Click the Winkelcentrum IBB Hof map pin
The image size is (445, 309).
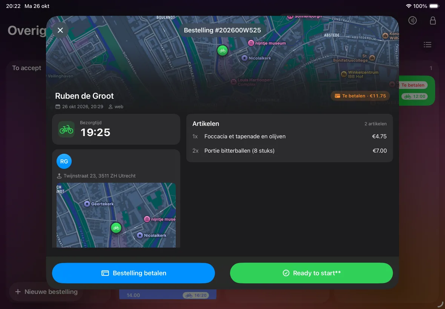coord(344,74)
